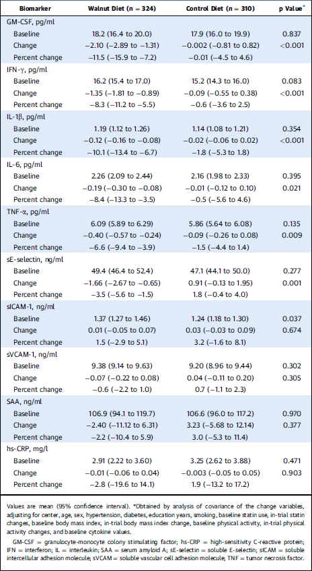Viewport: 312px width, 571px height.
Task: Click the IL-6, pg/ml row heading
Action: [23, 164]
